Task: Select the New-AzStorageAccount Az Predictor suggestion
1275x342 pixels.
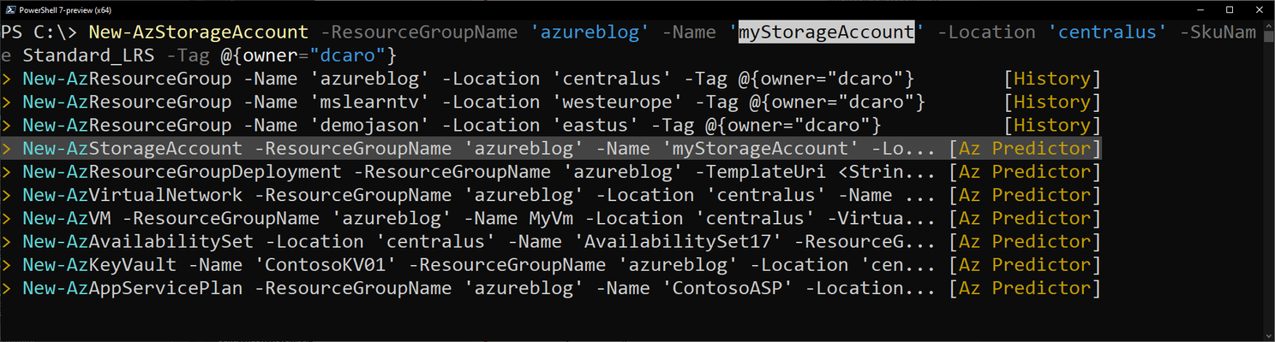Action: click(x=551, y=149)
